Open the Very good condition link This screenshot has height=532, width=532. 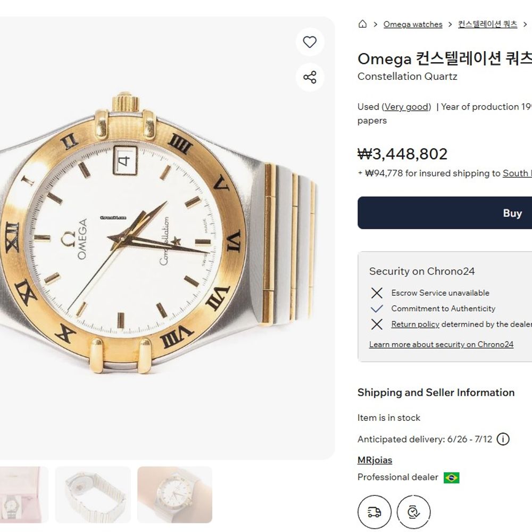coord(406,107)
